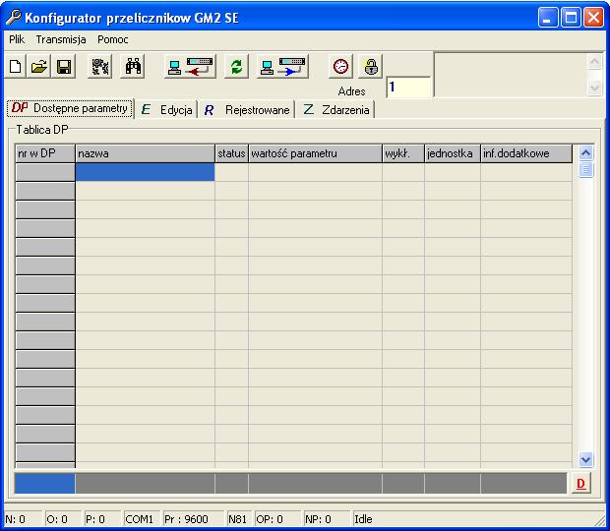Click the 'status' column header
The width and height of the screenshot is (610, 531).
coord(231,153)
